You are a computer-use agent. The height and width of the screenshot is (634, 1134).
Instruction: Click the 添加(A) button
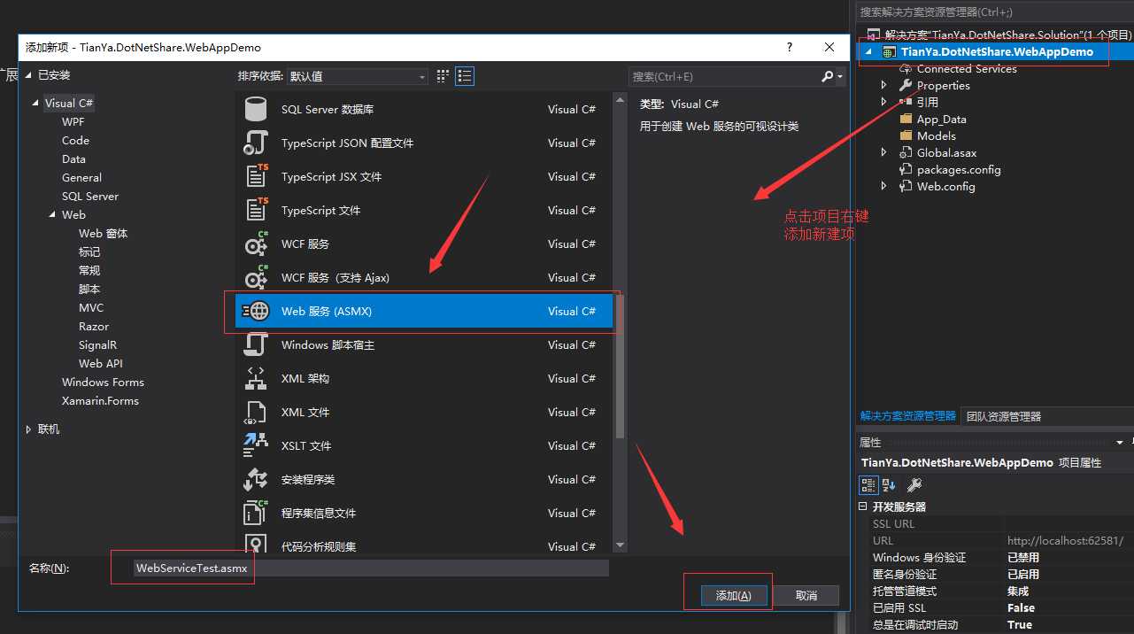point(733,595)
